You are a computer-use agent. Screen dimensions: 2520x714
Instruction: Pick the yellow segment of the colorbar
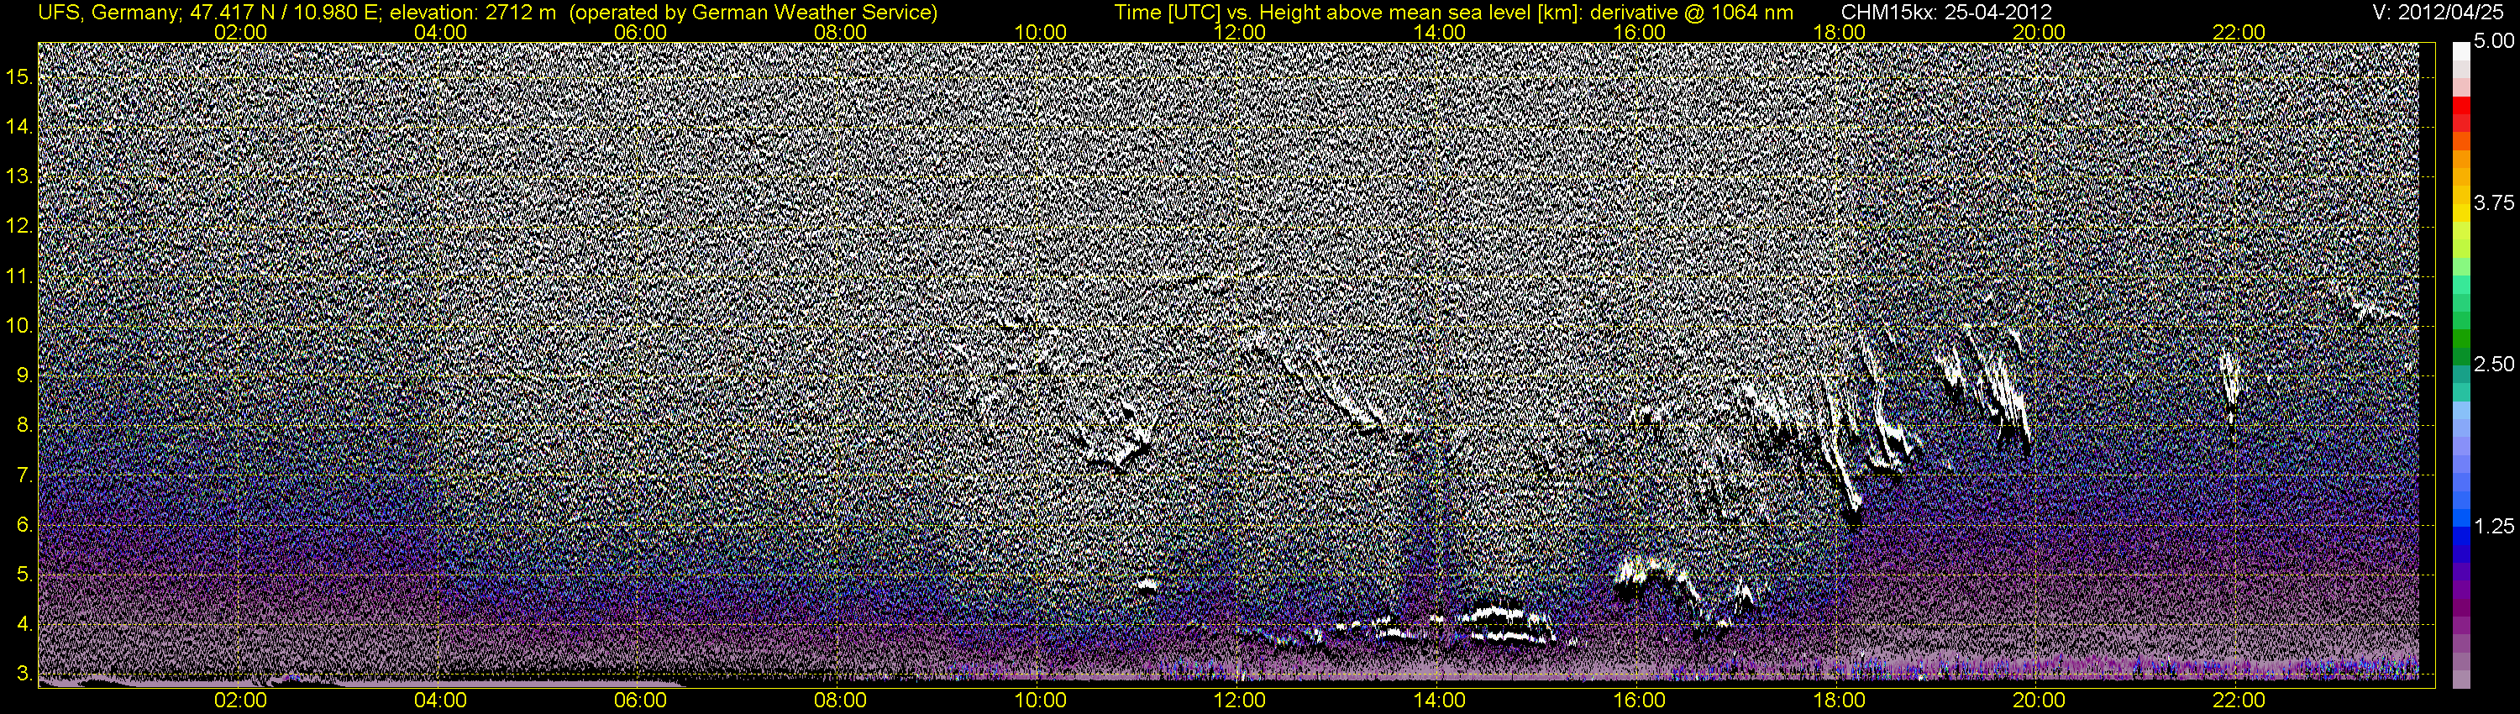2460,213
